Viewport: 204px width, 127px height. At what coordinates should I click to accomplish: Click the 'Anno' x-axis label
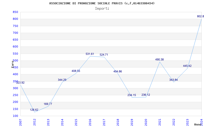coord(198,124)
